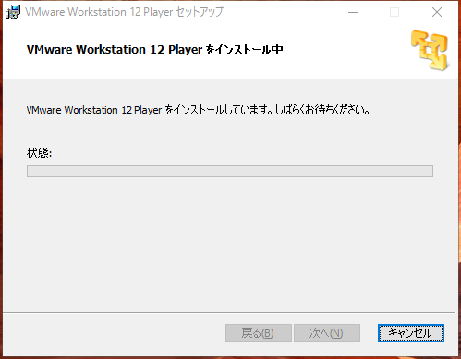
Task: Click the しばらくお待ちください message text
Action: pos(322,110)
